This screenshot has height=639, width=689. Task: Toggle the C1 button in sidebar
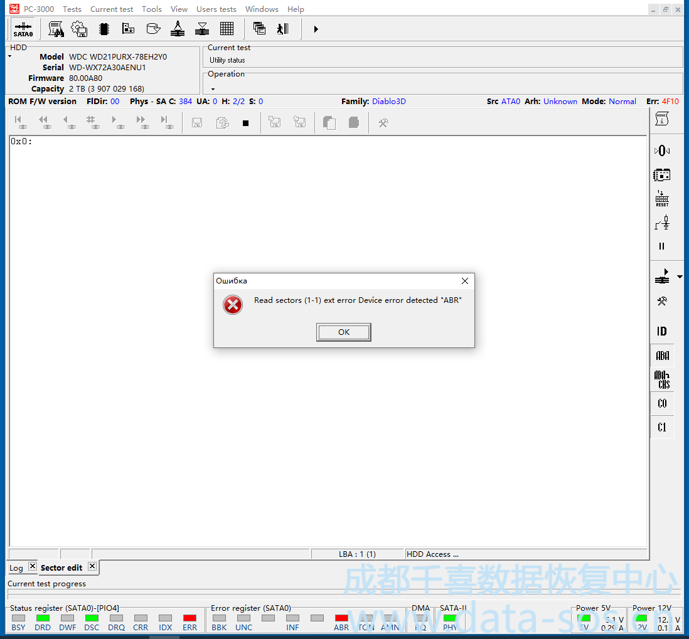click(x=662, y=427)
